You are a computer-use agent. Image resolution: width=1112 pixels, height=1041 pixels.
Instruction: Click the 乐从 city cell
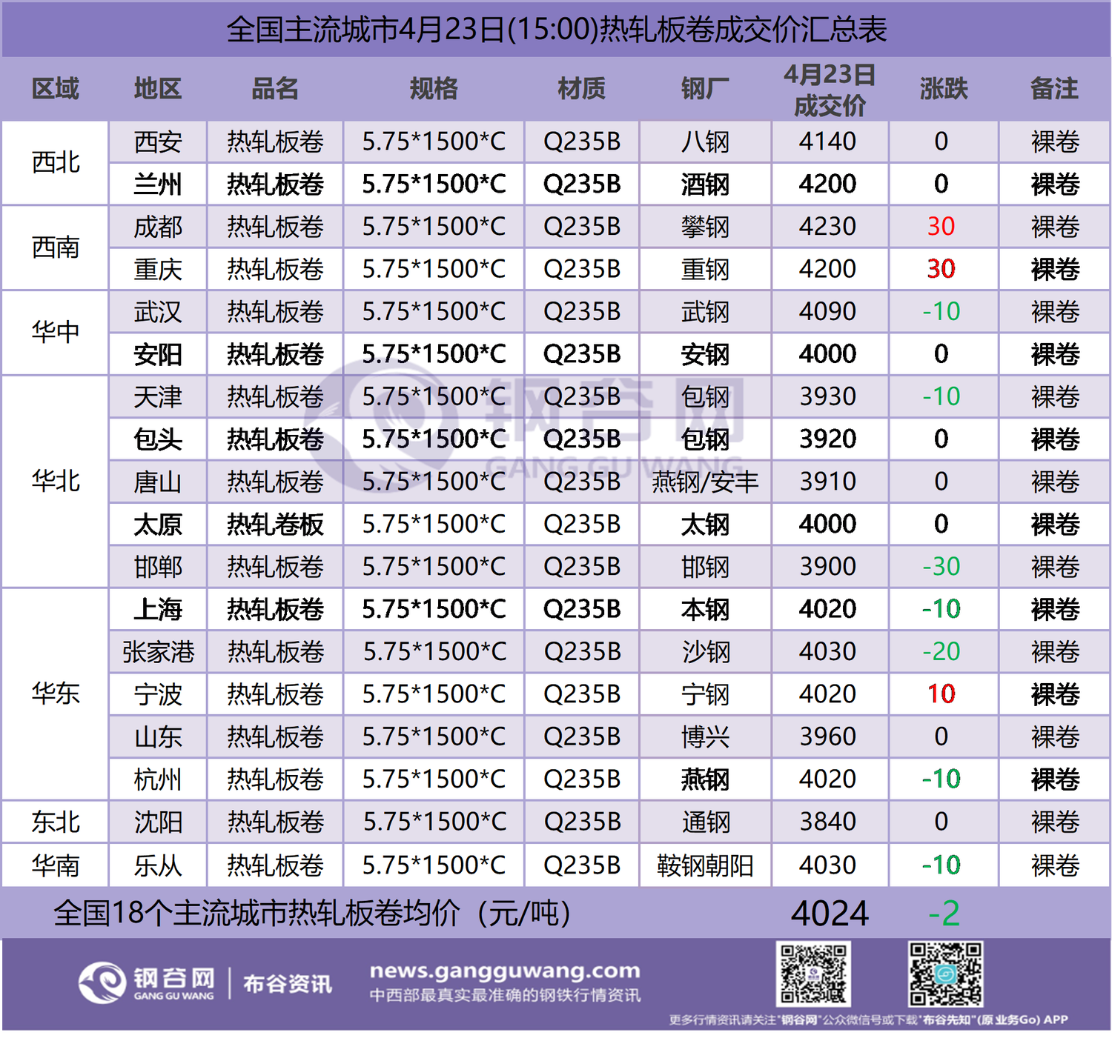pyautogui.click(x=158, y=865)
